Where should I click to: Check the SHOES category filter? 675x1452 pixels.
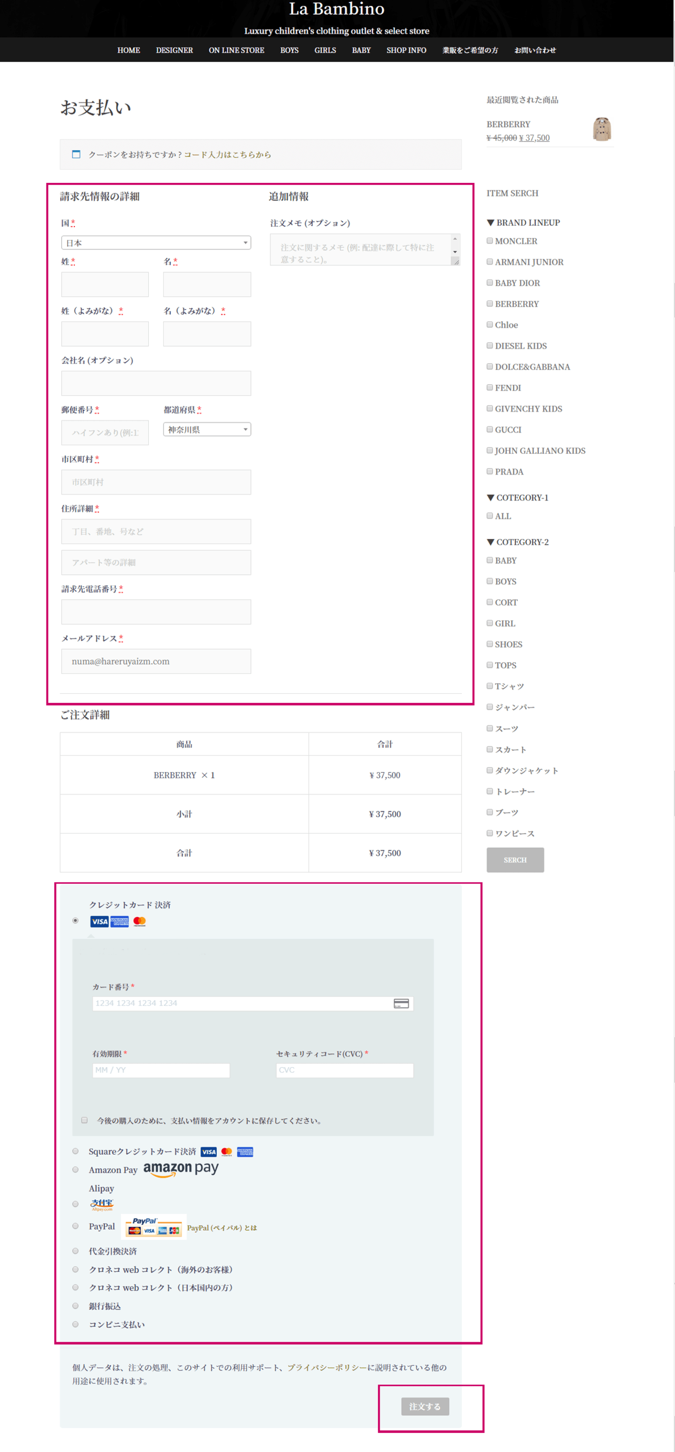489,644
